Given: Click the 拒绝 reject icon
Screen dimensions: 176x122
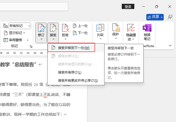Looking at the screenshot, I should (65, 28).
